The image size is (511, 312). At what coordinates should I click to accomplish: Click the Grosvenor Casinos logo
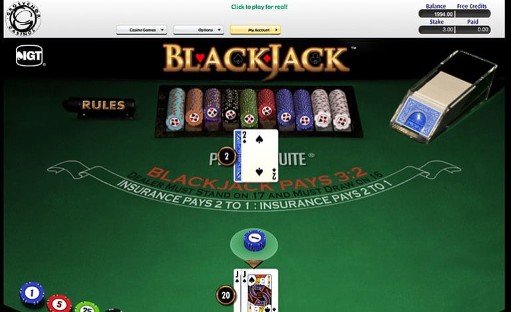coord(23,19)
